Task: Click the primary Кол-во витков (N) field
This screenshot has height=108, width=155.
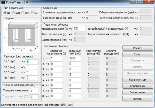Action: (x=79, y=34)
